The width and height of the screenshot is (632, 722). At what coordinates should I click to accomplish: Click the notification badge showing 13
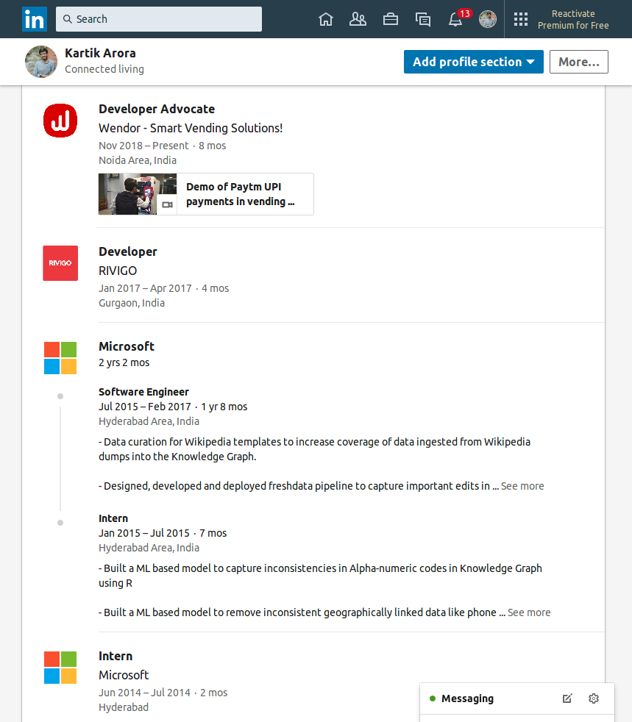click(465, 13)
